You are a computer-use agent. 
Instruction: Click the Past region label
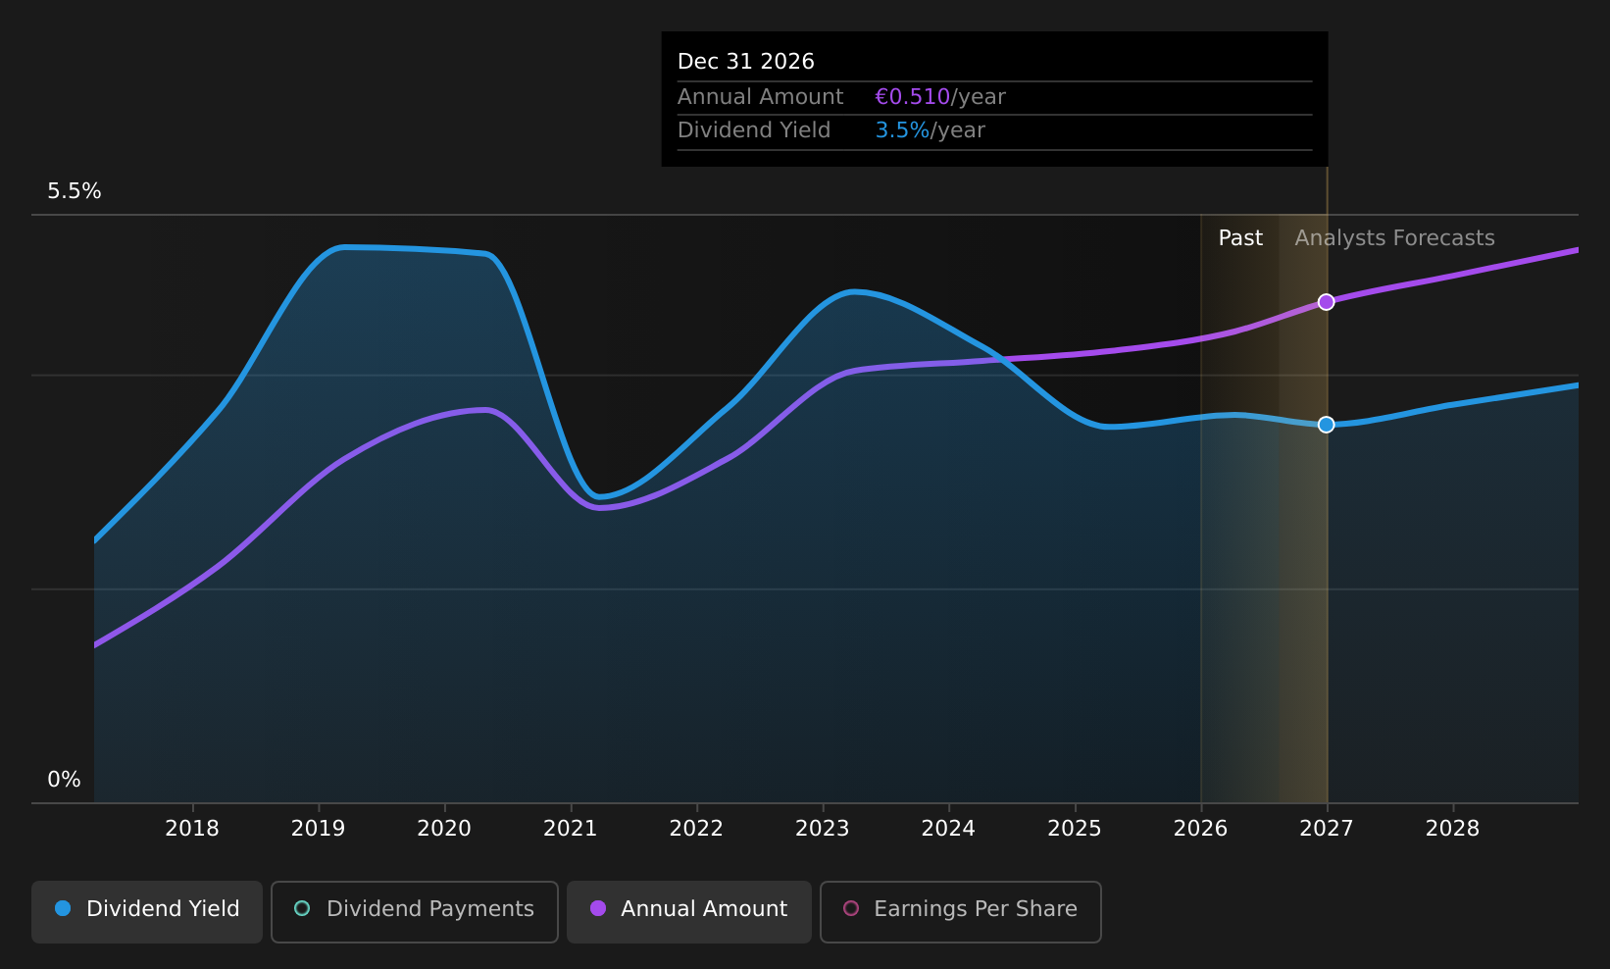[x=1240, y=238]
